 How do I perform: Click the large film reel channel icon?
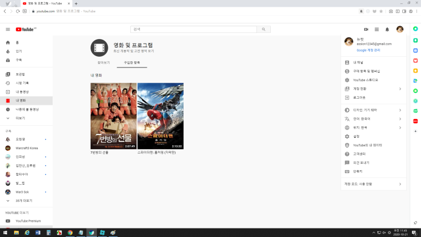pos(99,48)
